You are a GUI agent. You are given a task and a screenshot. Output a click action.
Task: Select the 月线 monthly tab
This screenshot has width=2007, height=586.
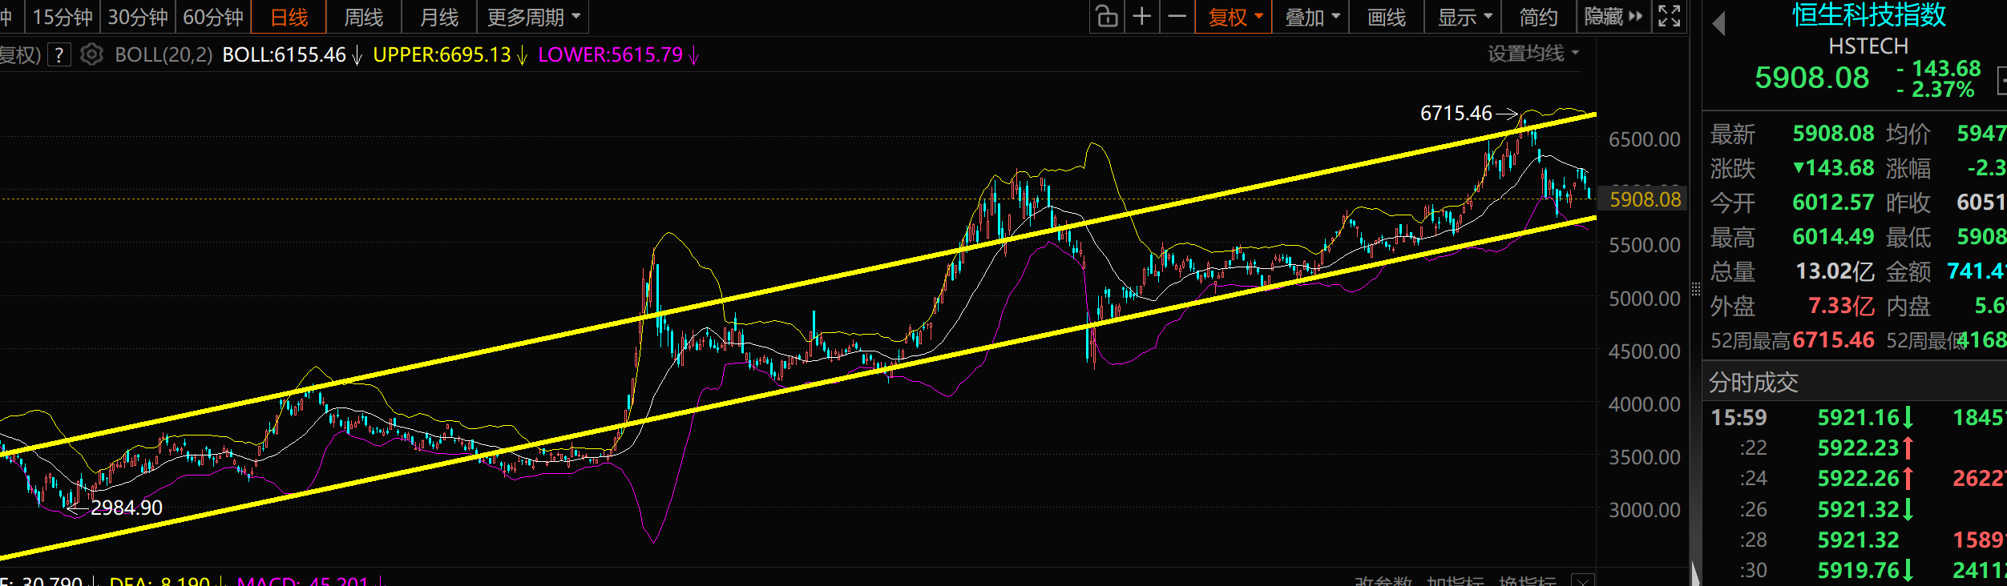click(x=439, y=17)
